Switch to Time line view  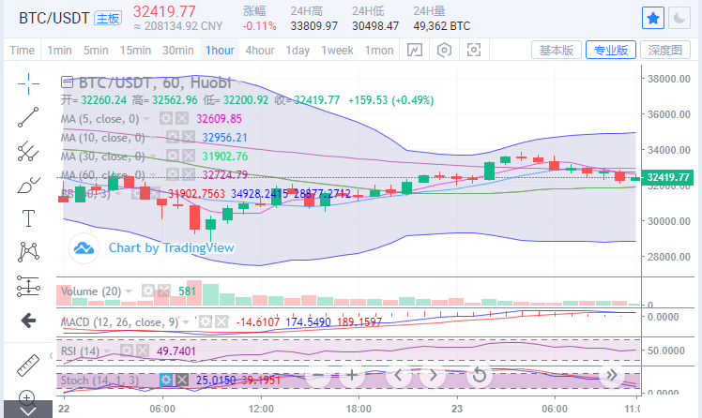tap(22, 50)
